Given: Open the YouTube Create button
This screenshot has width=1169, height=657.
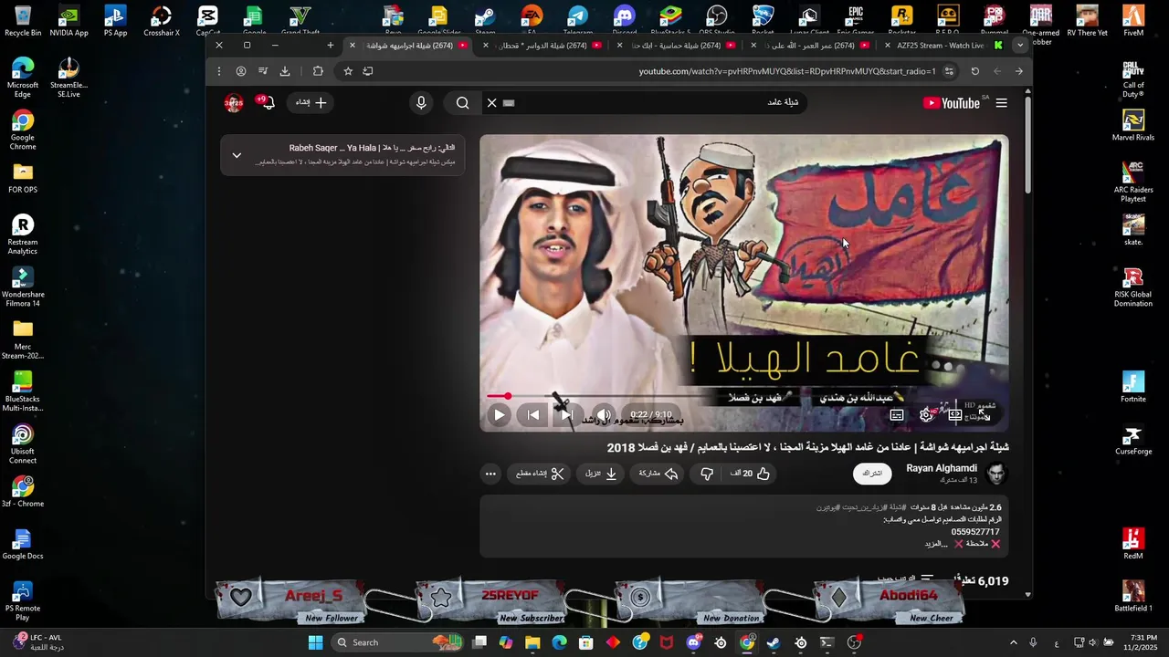Looking at the screenshot, I should point(311,102).
